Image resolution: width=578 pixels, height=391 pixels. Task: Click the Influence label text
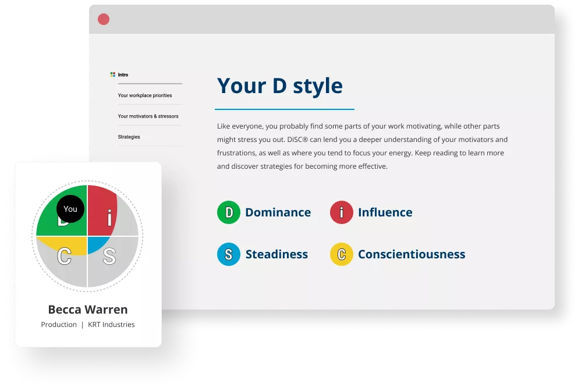pos(385,212)
